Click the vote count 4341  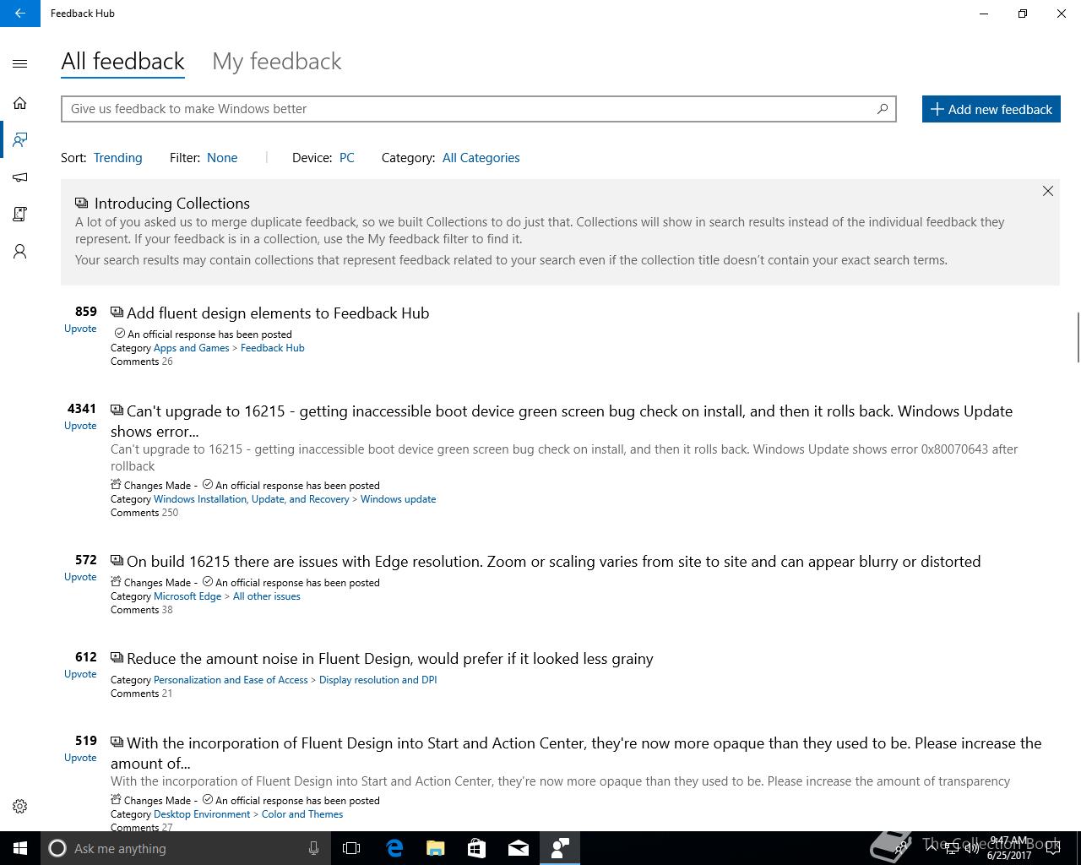[x=82, y=409]
